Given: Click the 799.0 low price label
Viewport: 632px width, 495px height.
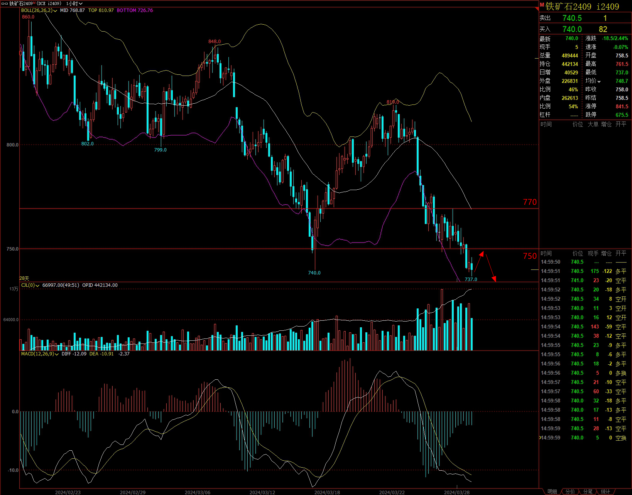Looking at the screenshot, I should click(x=160, y=150).
